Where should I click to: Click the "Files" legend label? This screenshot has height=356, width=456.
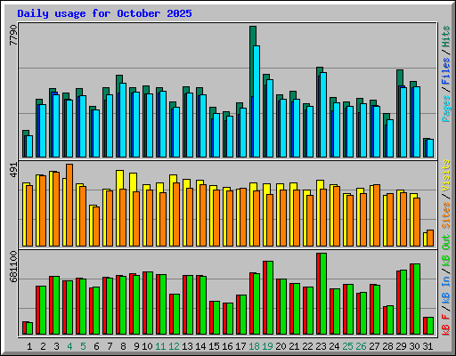[x=446, y=71]
